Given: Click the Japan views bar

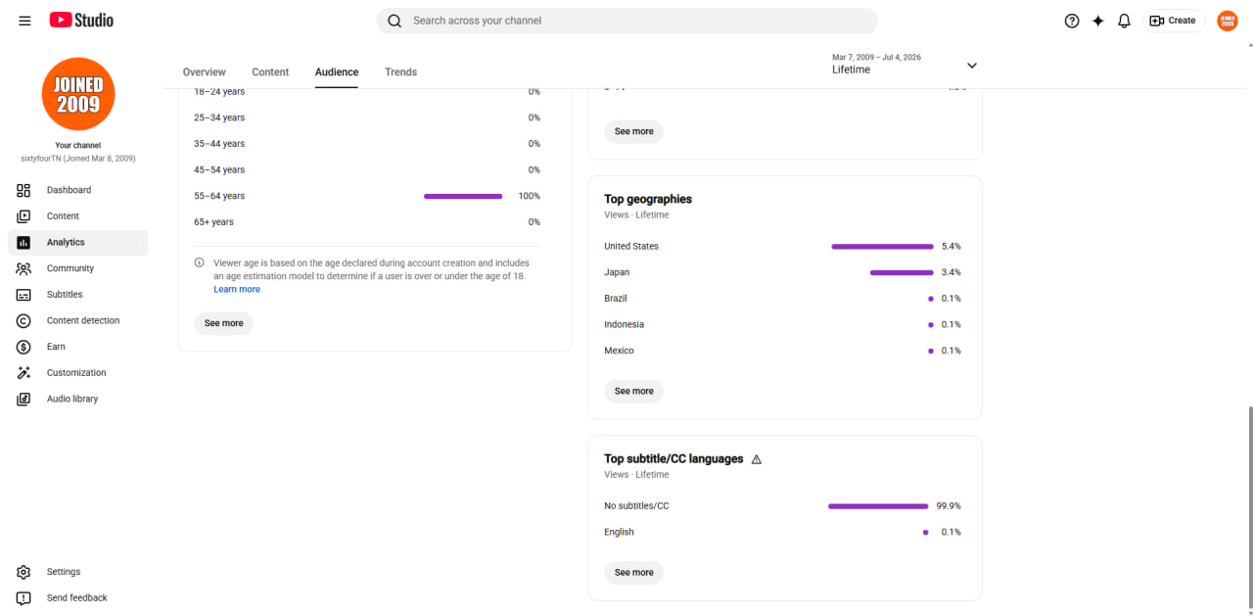Looking at the screenshot, I should (902, 272).
